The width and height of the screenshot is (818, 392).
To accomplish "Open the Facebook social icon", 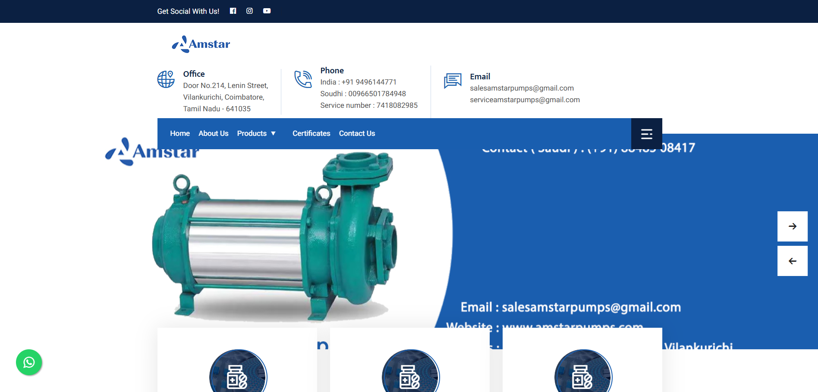I will point(233,11).
